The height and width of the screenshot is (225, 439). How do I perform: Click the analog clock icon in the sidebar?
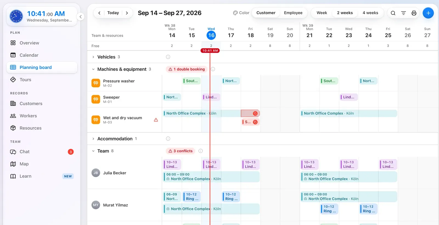click(x=16, y=16)
